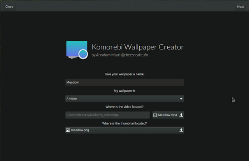Edit the wallpaper name field containing Meadow

124,82
